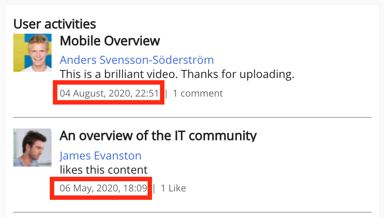Click the pipe separator before 1 comment
Viewport: 384px width, 218px height.
coord(167,93)
